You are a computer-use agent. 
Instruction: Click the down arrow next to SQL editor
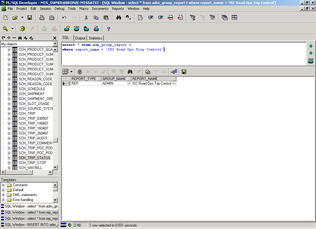[311, 53]
